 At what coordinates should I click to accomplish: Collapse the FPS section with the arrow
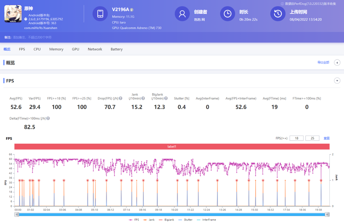337,81
